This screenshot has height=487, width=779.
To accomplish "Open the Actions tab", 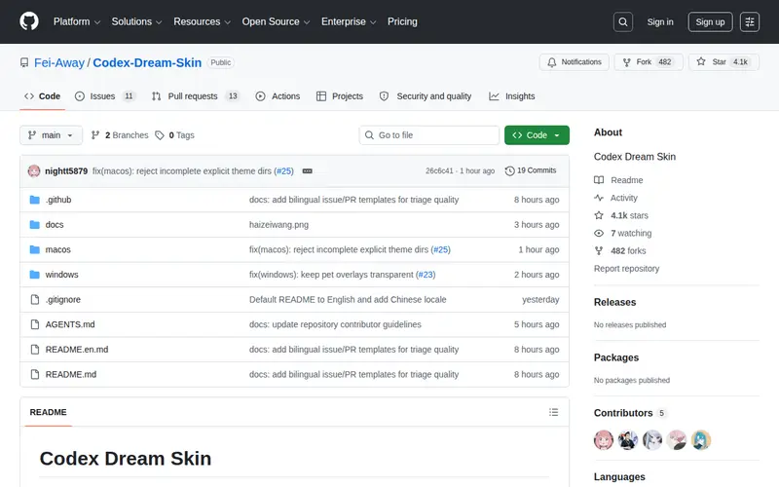I will pos(278,96).
